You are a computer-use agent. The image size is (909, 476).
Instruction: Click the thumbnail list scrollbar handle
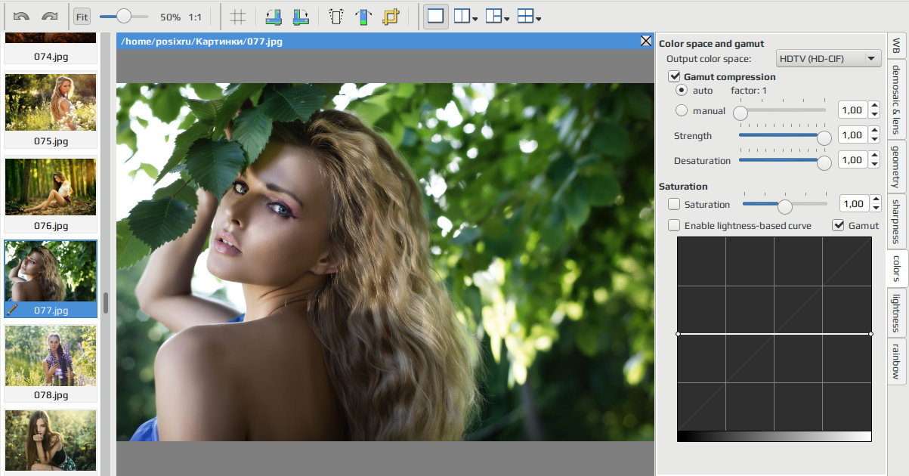106,303
